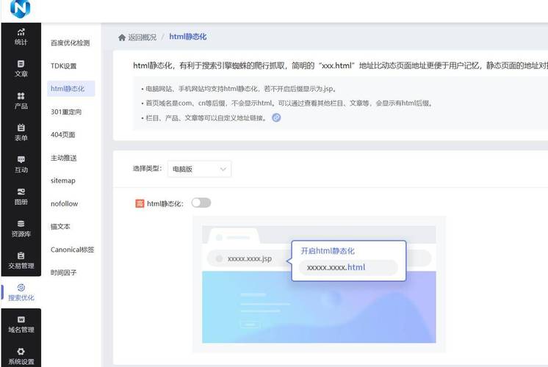Click the N logo in top-left corner

[x=21, y=10]
